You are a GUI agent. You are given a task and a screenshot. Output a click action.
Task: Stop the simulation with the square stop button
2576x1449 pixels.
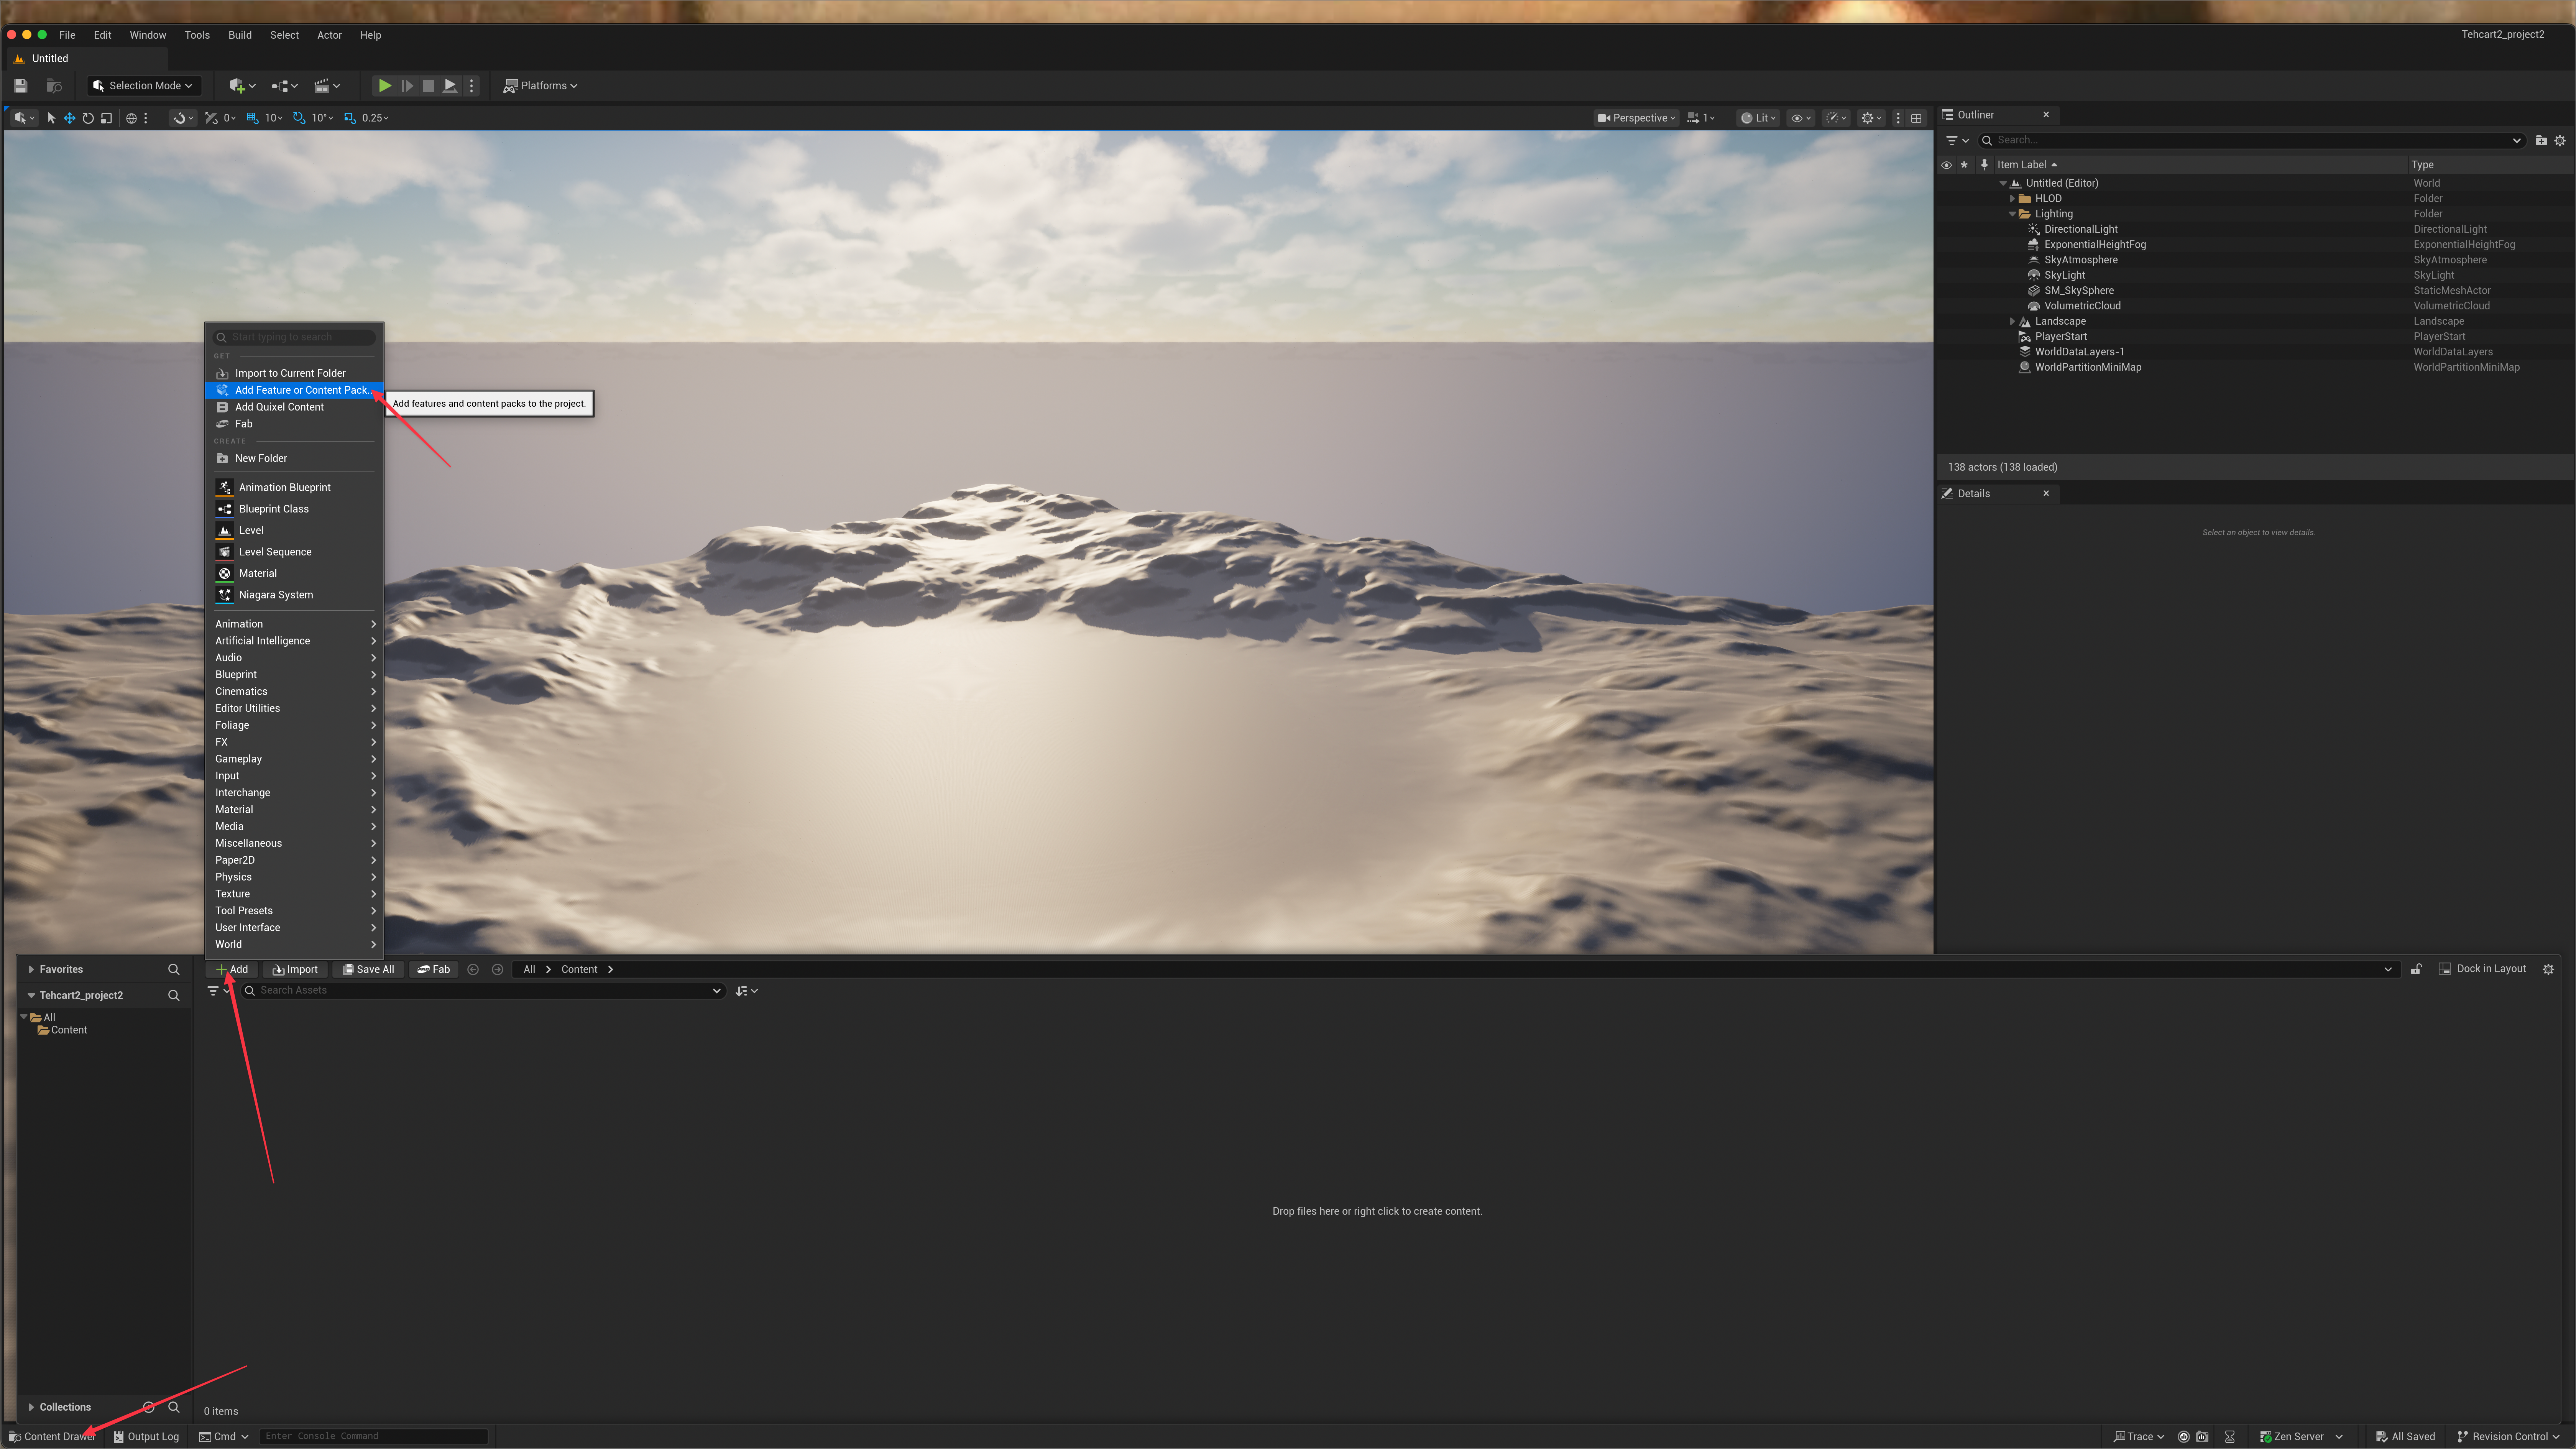tap(428, 86)
